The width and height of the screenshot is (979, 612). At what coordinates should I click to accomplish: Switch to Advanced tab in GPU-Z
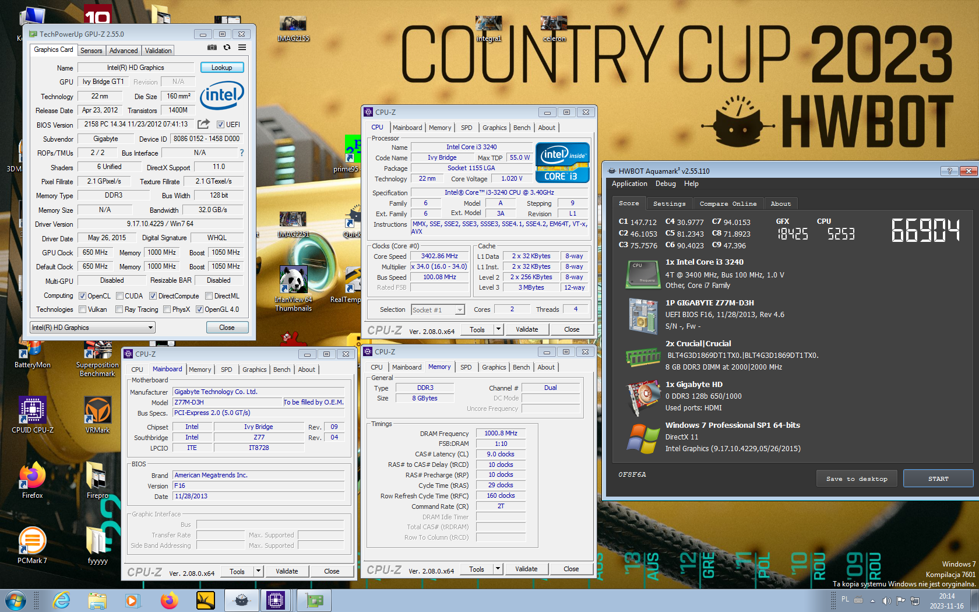(x=124, y=51)
